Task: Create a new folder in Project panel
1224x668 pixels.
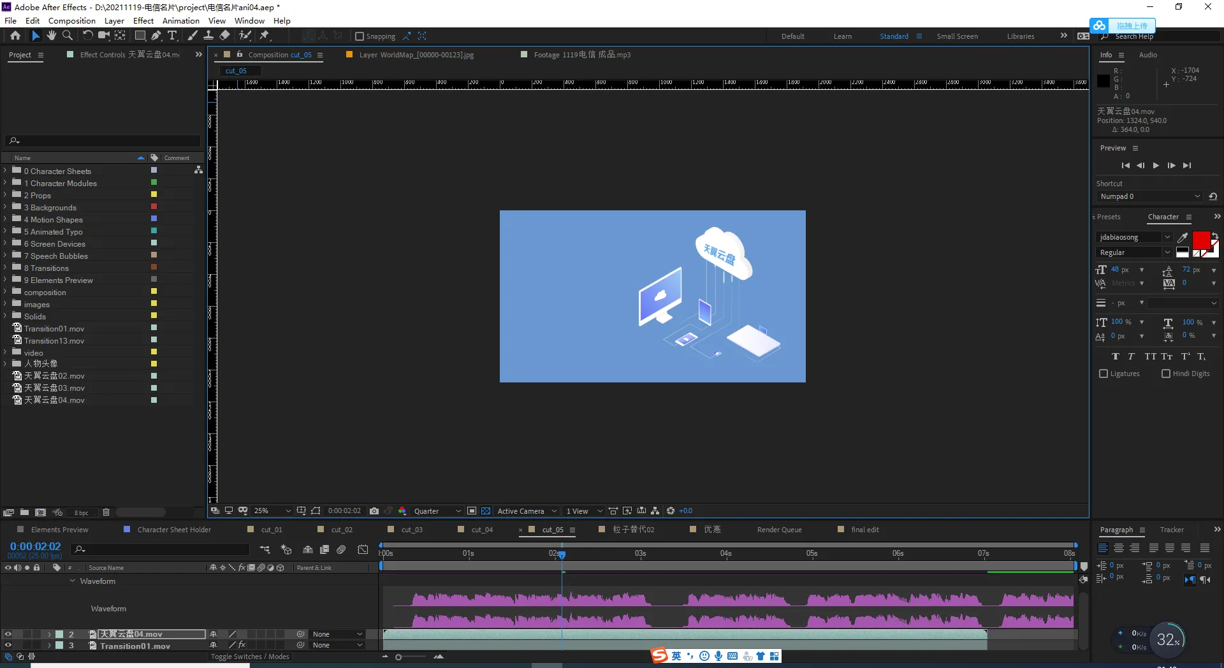Action: (x=24, y=512)
